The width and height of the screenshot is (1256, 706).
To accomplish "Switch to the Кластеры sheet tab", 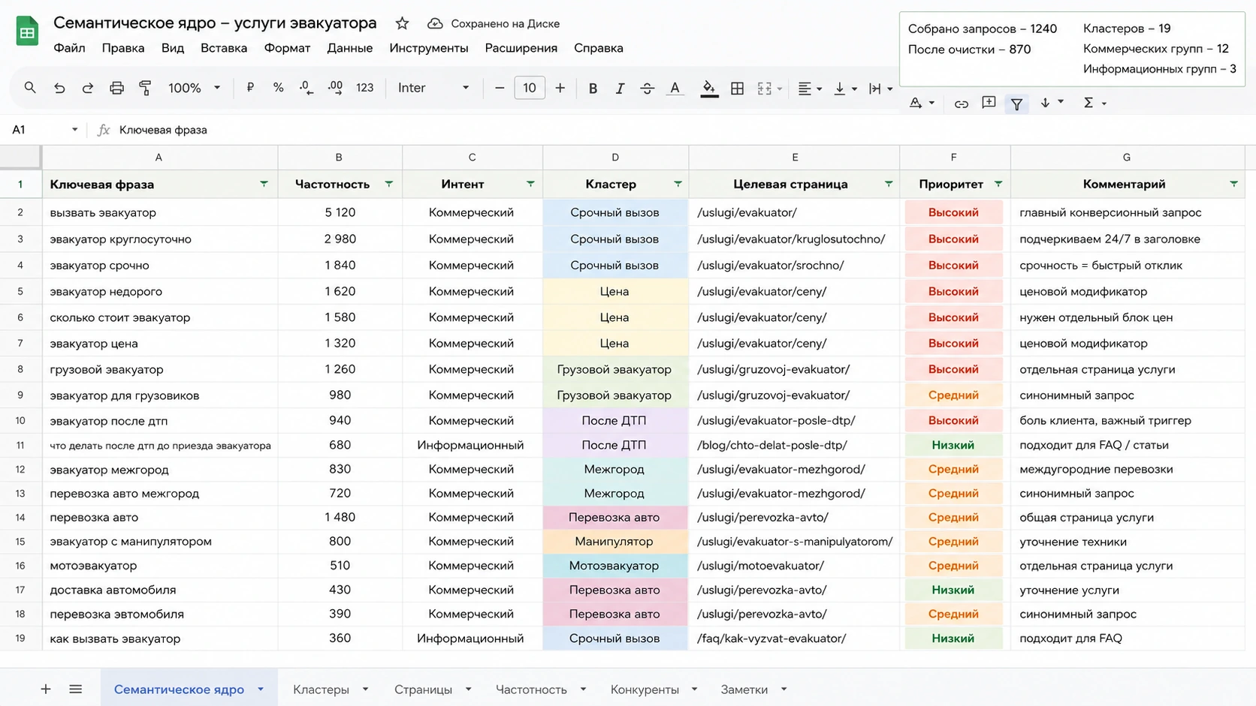I will pos(321,689).
